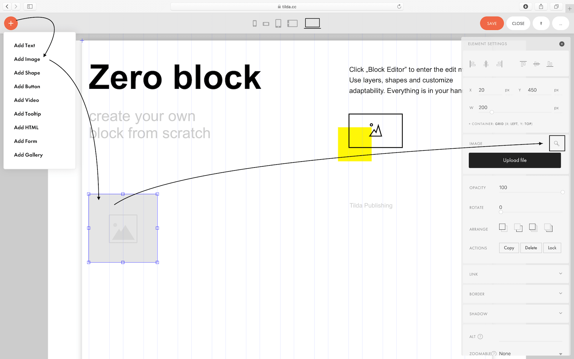
Task: Select Add Gallery from the menu
Action: click(28, 155)
